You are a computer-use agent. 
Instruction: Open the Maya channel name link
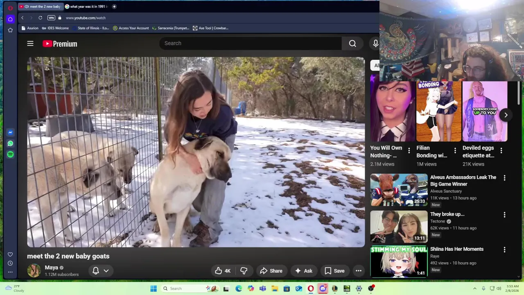[51, 268]
